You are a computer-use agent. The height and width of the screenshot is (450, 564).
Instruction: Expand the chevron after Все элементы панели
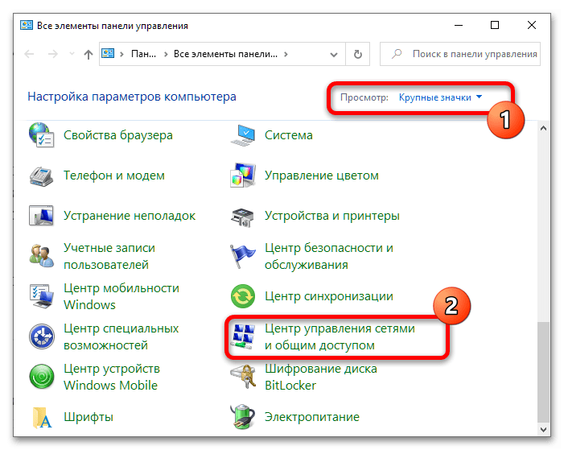[x=286, y=54]
